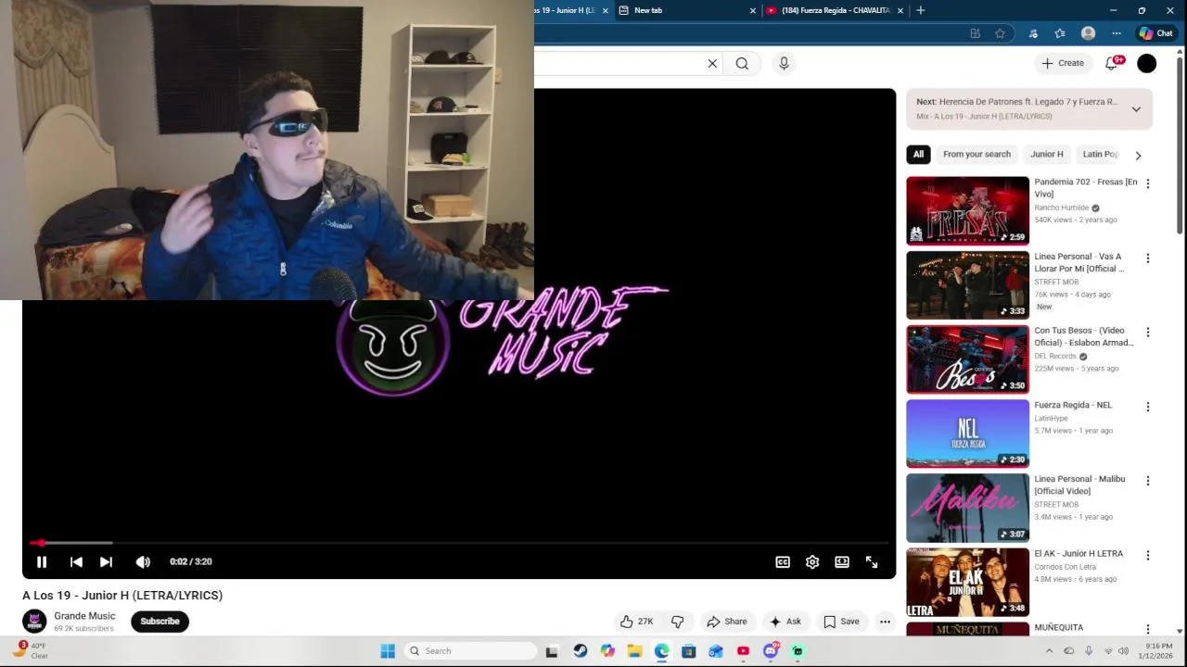Open the volume control in system tray
Image resolution: width=1187 pixels, height=667 pixels.
point(1124,651)
